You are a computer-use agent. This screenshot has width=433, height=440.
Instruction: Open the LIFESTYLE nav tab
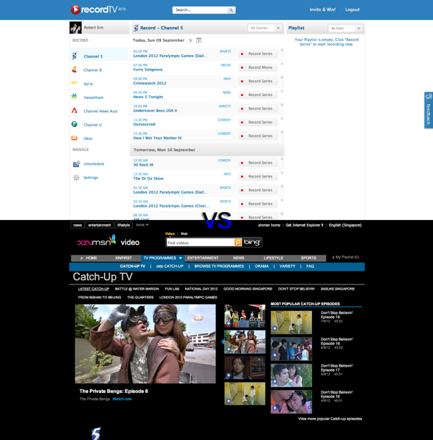click(x=273, y=258)
